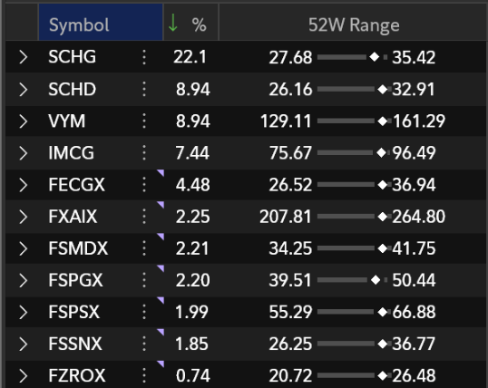Select the VYM ticker symbol
This screenshot has width=488, height=388.
point(66,121)
